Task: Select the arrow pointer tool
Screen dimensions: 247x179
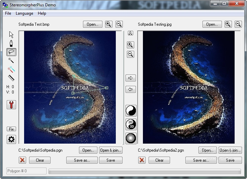Action: [11, 35]
